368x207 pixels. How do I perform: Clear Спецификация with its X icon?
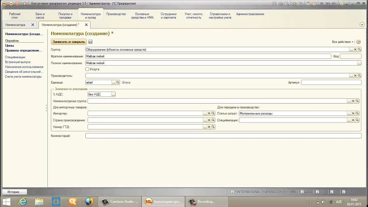(x=353, y=120)
